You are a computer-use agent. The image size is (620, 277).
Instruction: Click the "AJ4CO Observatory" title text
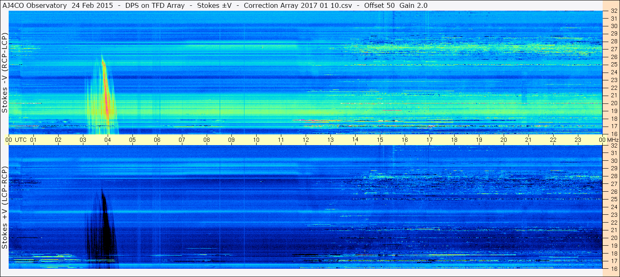point(34,5)
